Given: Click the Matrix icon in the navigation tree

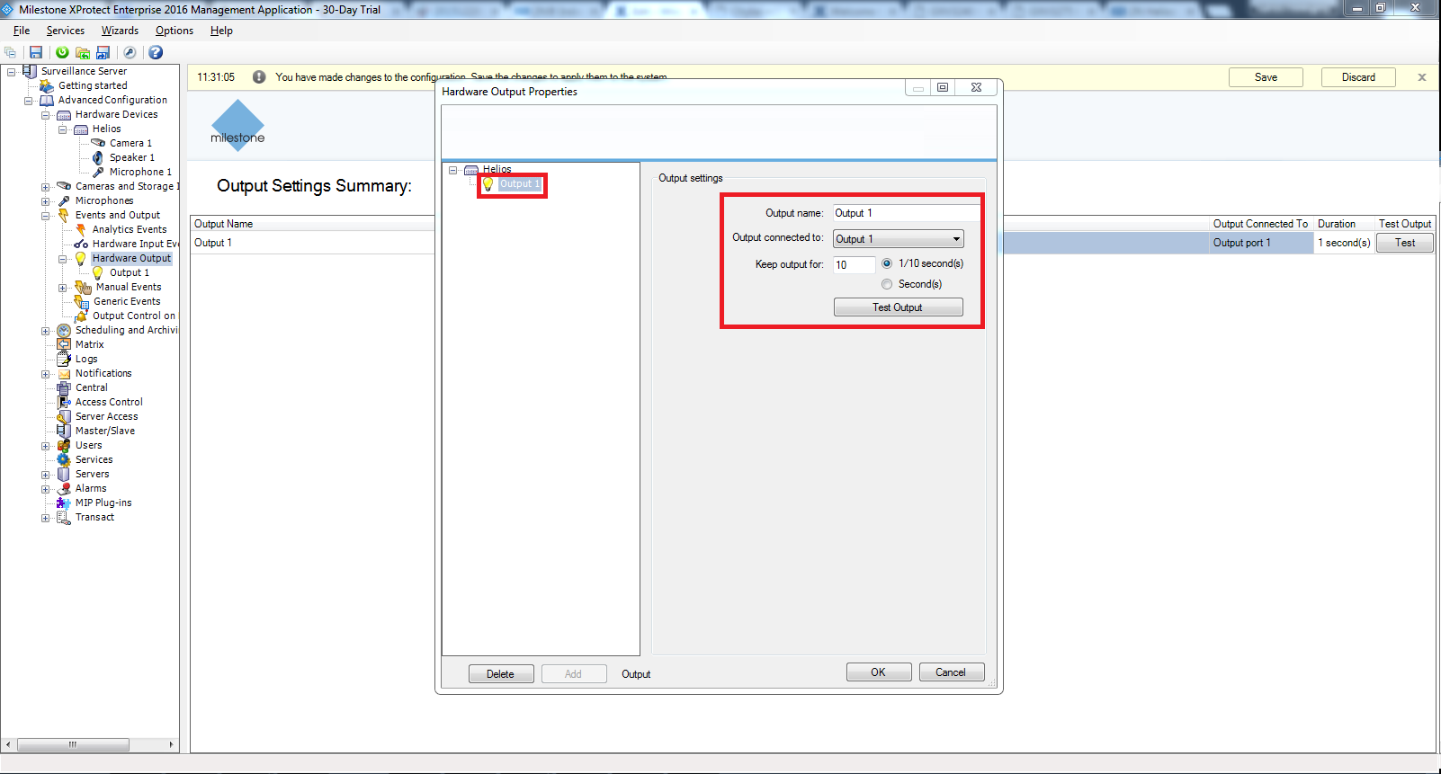Looking at the screenshot, I should click(x=64, y=344).
